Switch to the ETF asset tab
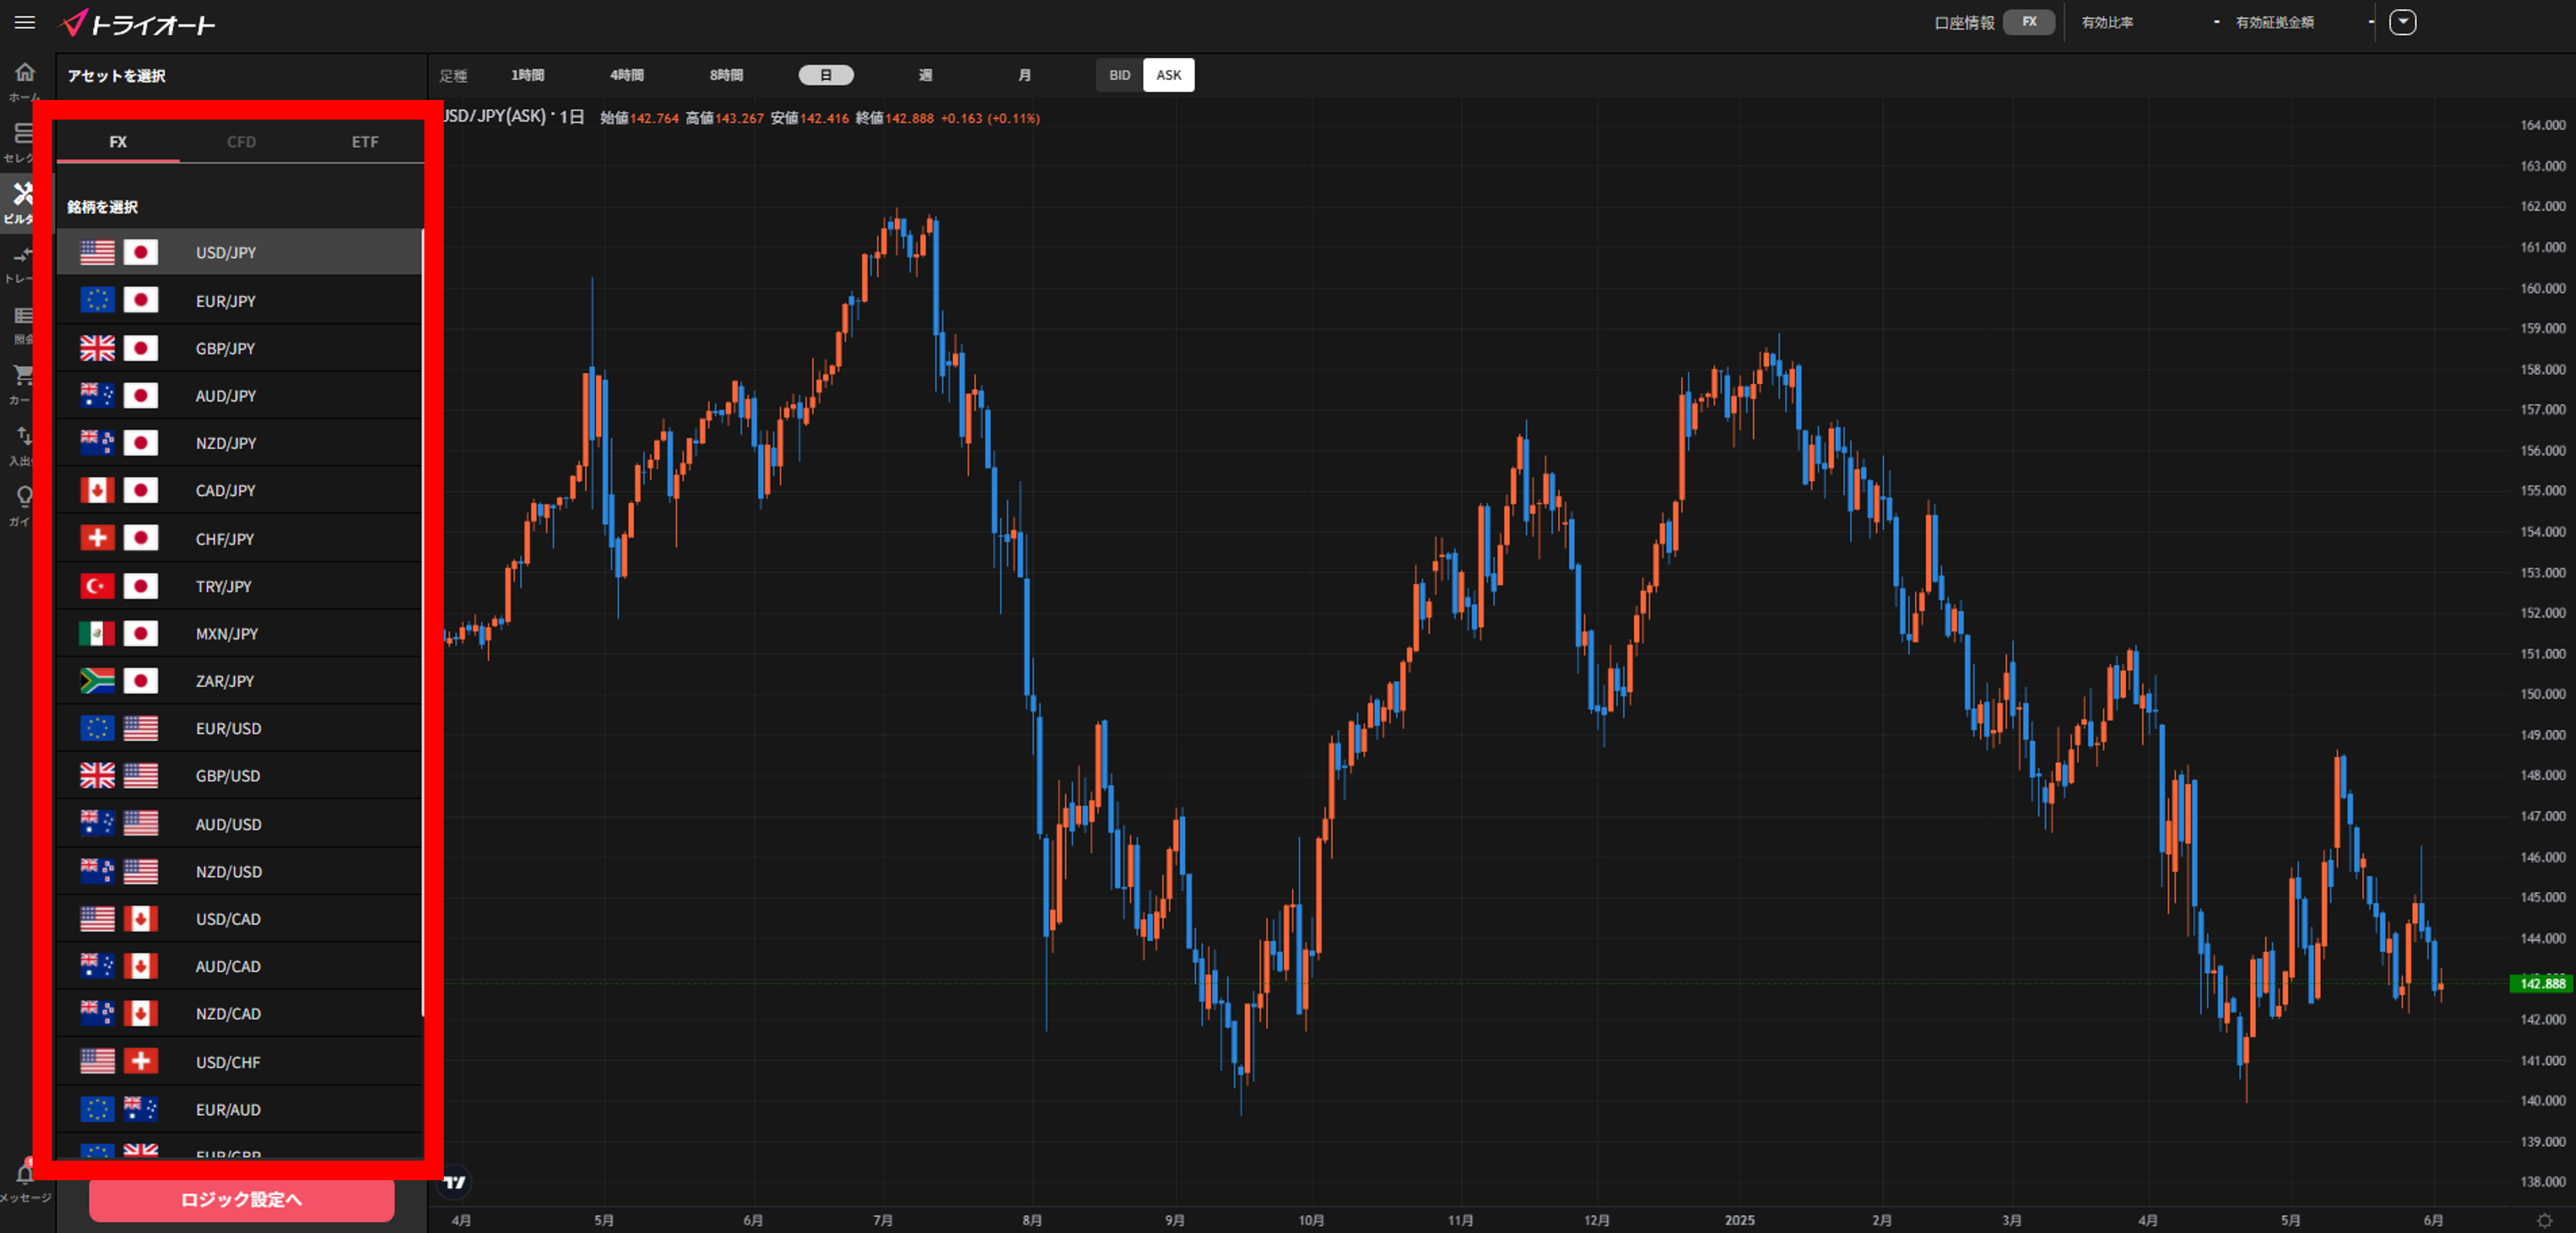Screen dimensions: 2576x1233 (365, 142)
